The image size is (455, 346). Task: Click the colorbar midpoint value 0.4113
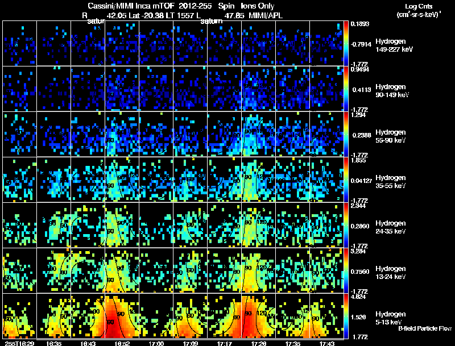pos(362,90)
